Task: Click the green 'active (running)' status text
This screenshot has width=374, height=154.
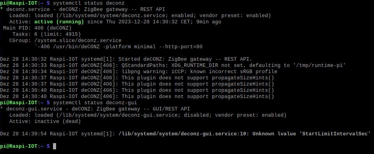Action: (59, 22)
